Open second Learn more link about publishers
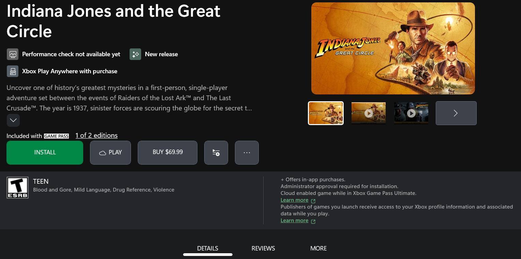This screenshot has width=521, height=259. [x=295, y=220]
